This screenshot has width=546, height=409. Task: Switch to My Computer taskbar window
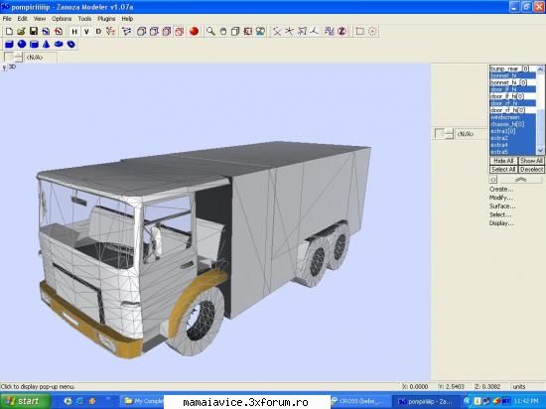[x=143, y=401]
